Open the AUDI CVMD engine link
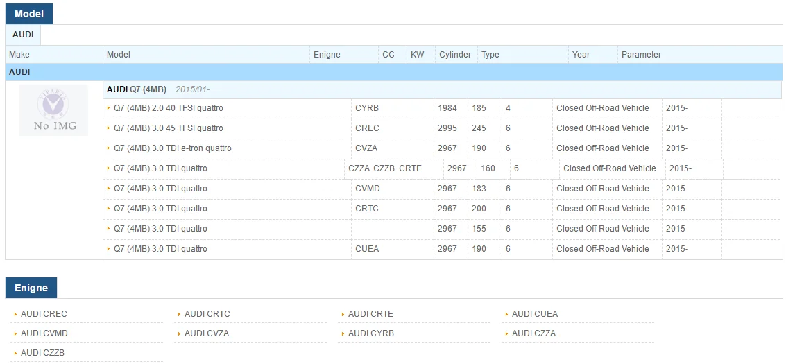This screenshot has height=364, width=786. click(x=44, y=333)
